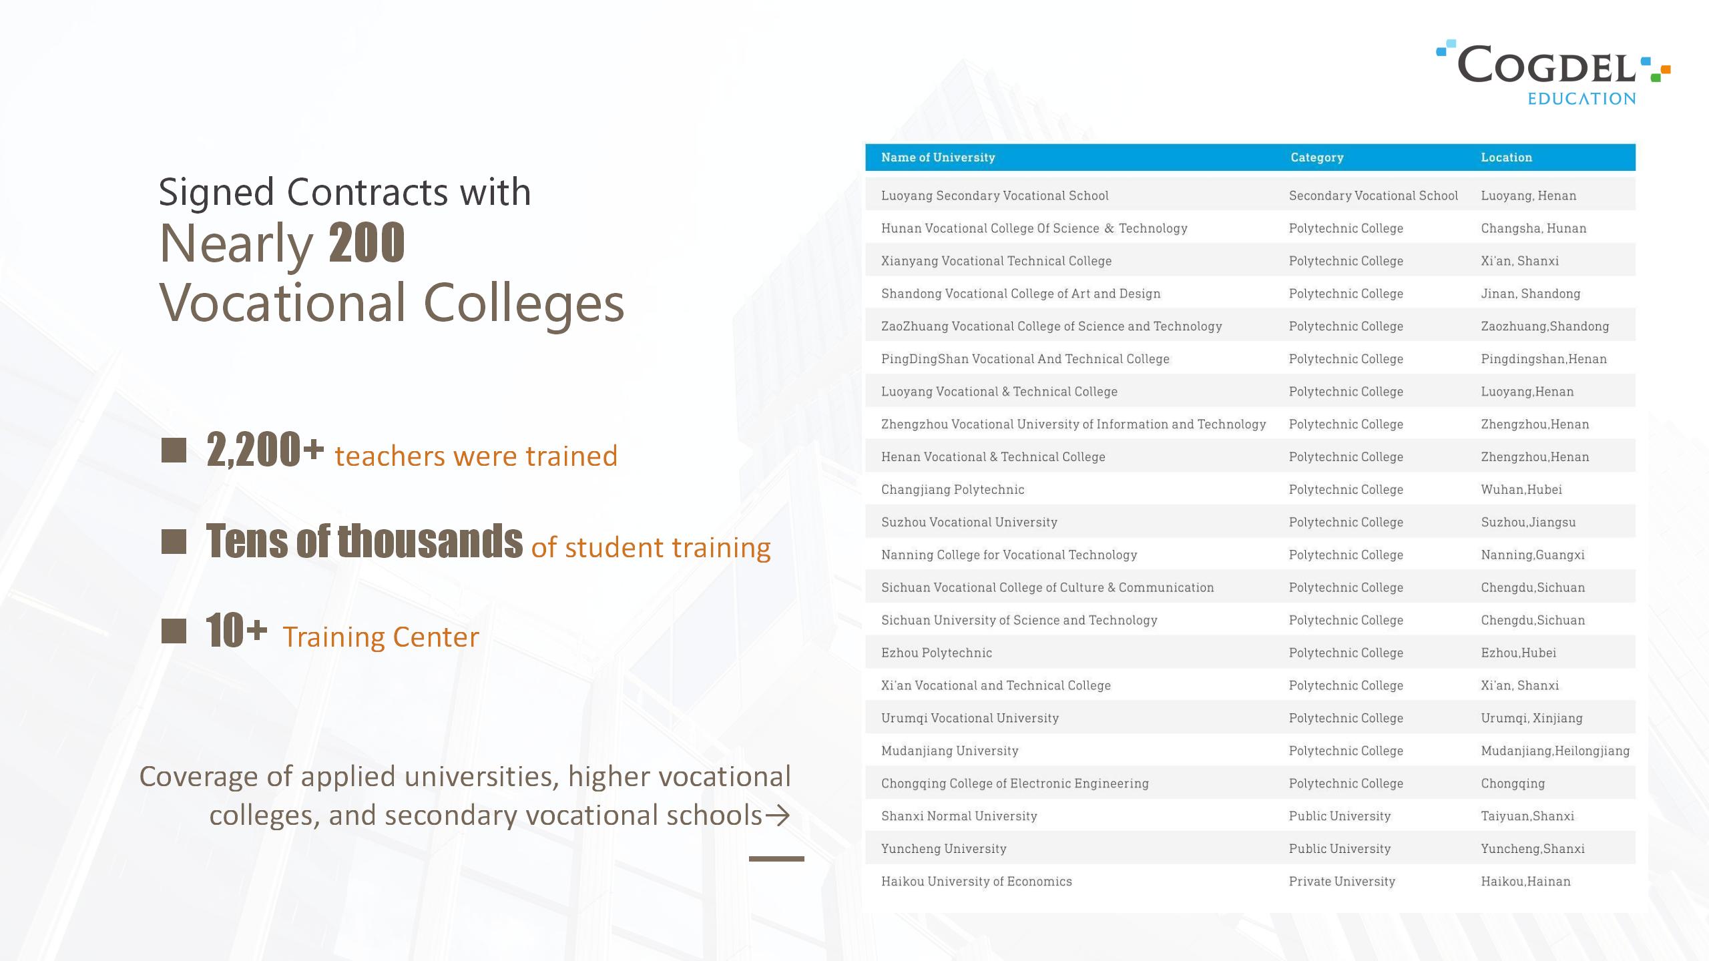The width and height of the screenshot is (1709, 961).
Task: Click the square bullet beside '10+'
Action: [174, 631]
